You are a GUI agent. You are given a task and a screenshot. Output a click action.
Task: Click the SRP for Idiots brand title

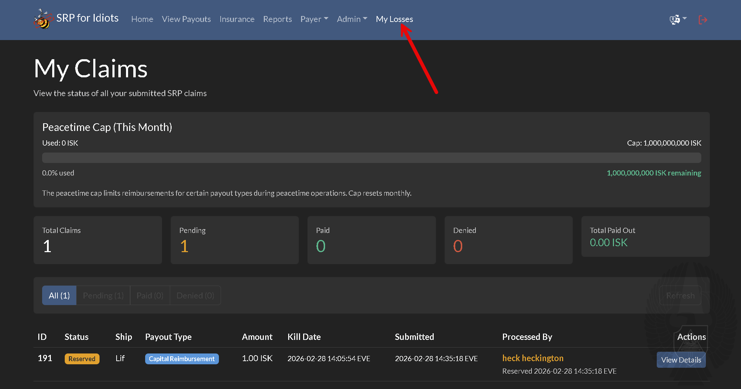pyautogui.click(x=87, y=18)
